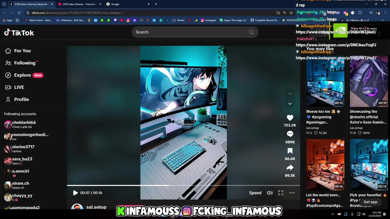
Task: Seek on the video progress bar
Action: pos(183,185)
